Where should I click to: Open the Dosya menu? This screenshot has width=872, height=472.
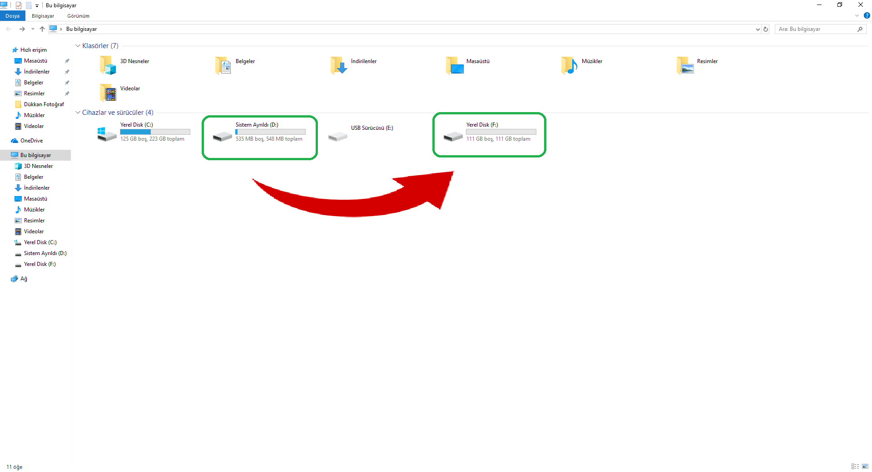point(13,16)
